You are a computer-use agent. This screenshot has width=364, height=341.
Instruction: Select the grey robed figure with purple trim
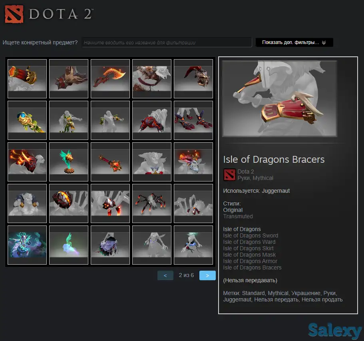[152, 245]
